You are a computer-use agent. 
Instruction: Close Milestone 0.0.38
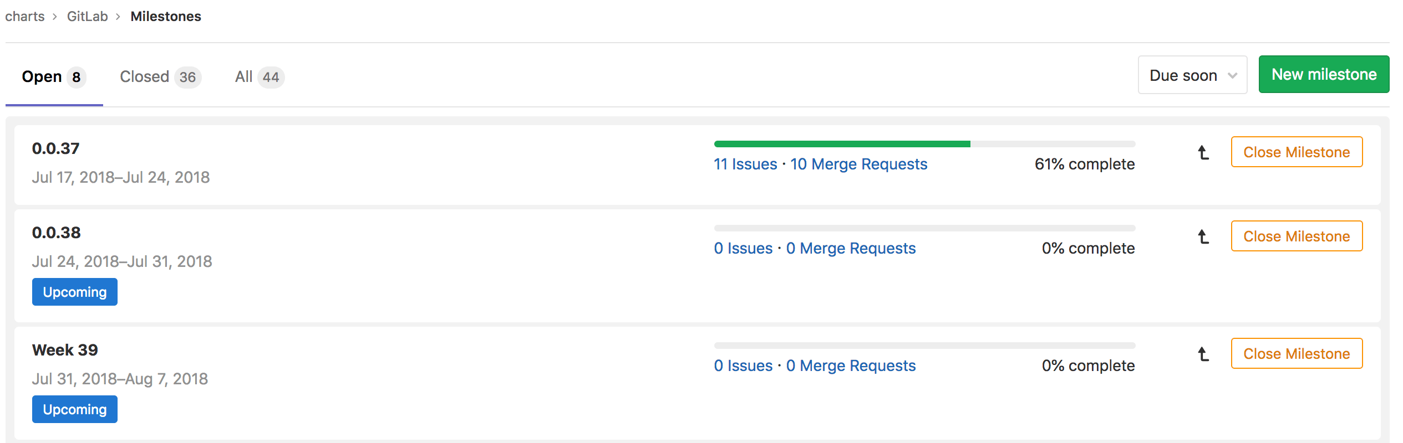(x=1297, y=236)
